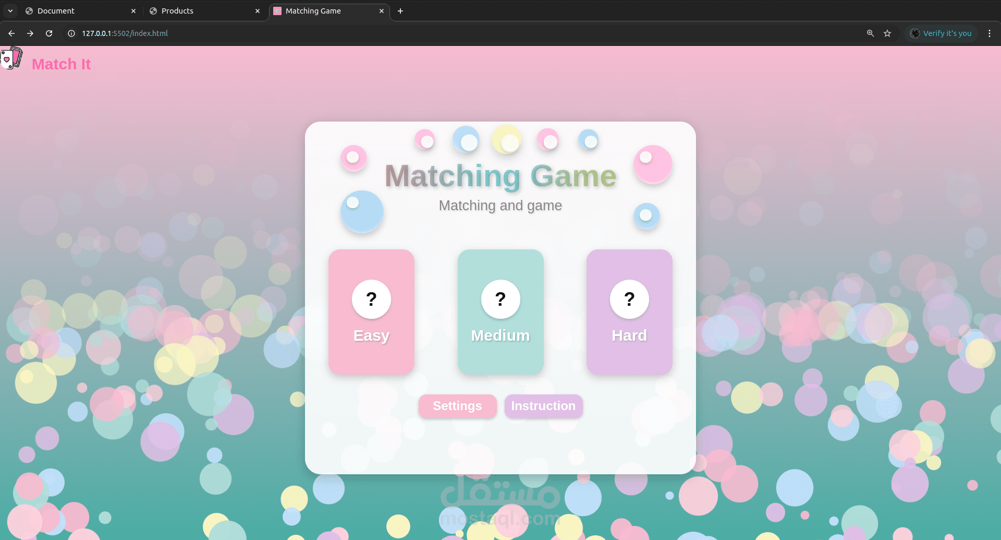The width and height of the screenshot is (1001, 540).
Task: Open the zoom magnifier icon in address bar
Action: point(870,33)
